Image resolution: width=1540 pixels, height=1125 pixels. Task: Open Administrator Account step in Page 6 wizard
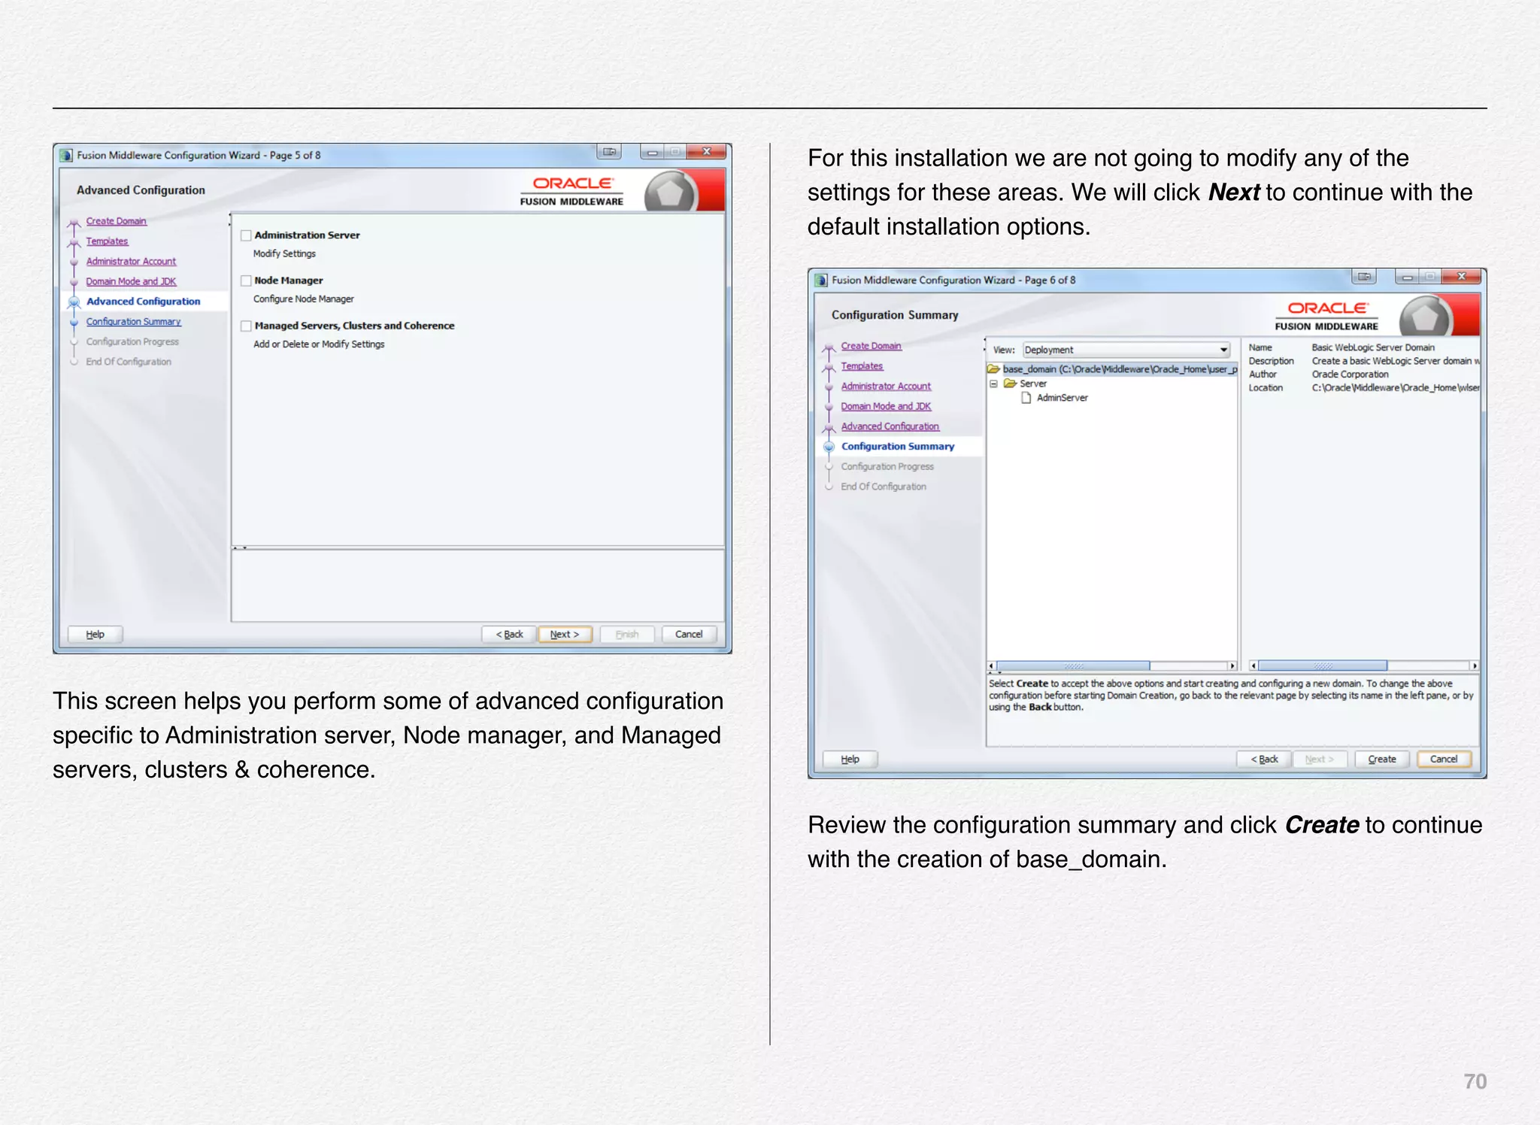886,387
